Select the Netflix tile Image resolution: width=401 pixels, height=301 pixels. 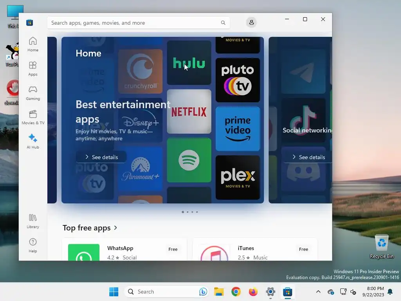189,112
